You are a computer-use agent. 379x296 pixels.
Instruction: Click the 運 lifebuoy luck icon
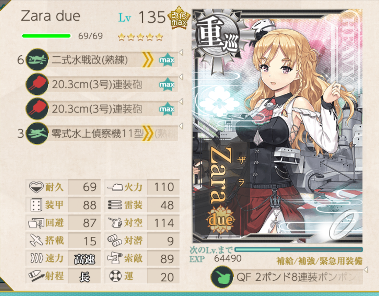tap(115, 276)
